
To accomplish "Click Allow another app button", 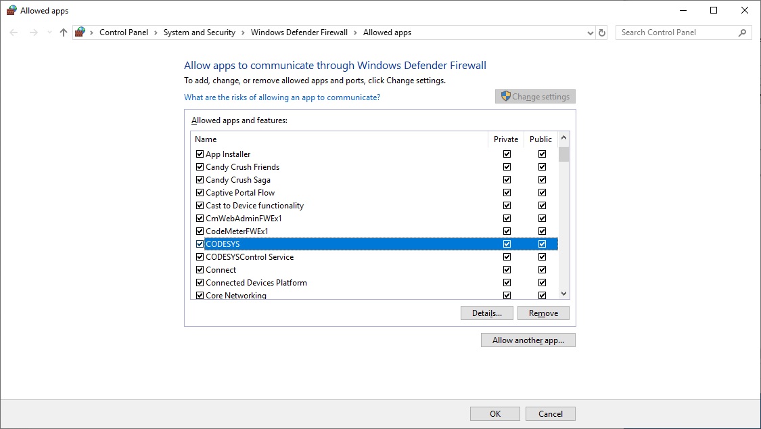I will tap(528, 340).
